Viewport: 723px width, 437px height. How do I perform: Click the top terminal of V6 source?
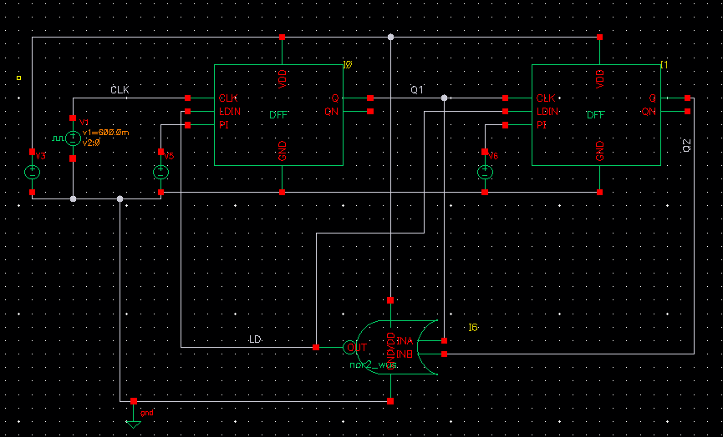pos(485,152)
